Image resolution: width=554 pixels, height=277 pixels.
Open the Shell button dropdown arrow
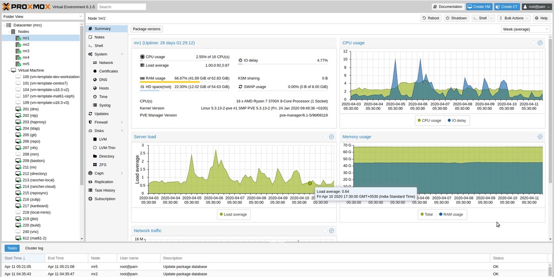491,18
